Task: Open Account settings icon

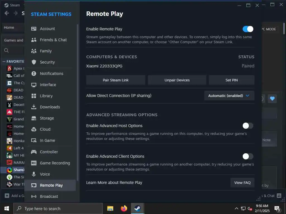Action: click(x=34, y=29)
